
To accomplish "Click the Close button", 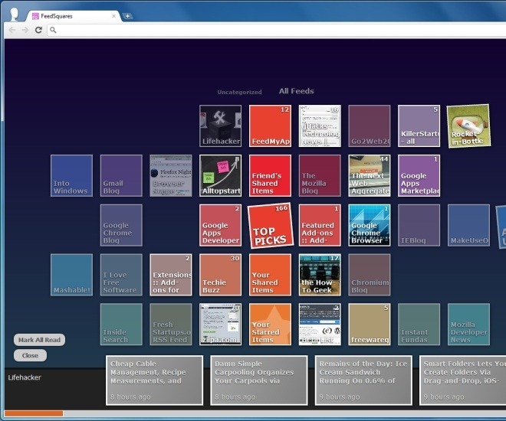I will pos(30,356).
